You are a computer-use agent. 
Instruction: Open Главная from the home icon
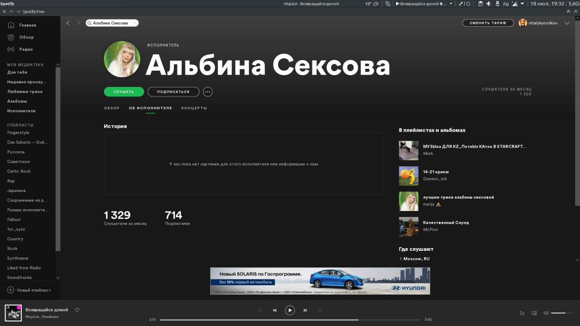pyautogui.click(x=11, y=25)
